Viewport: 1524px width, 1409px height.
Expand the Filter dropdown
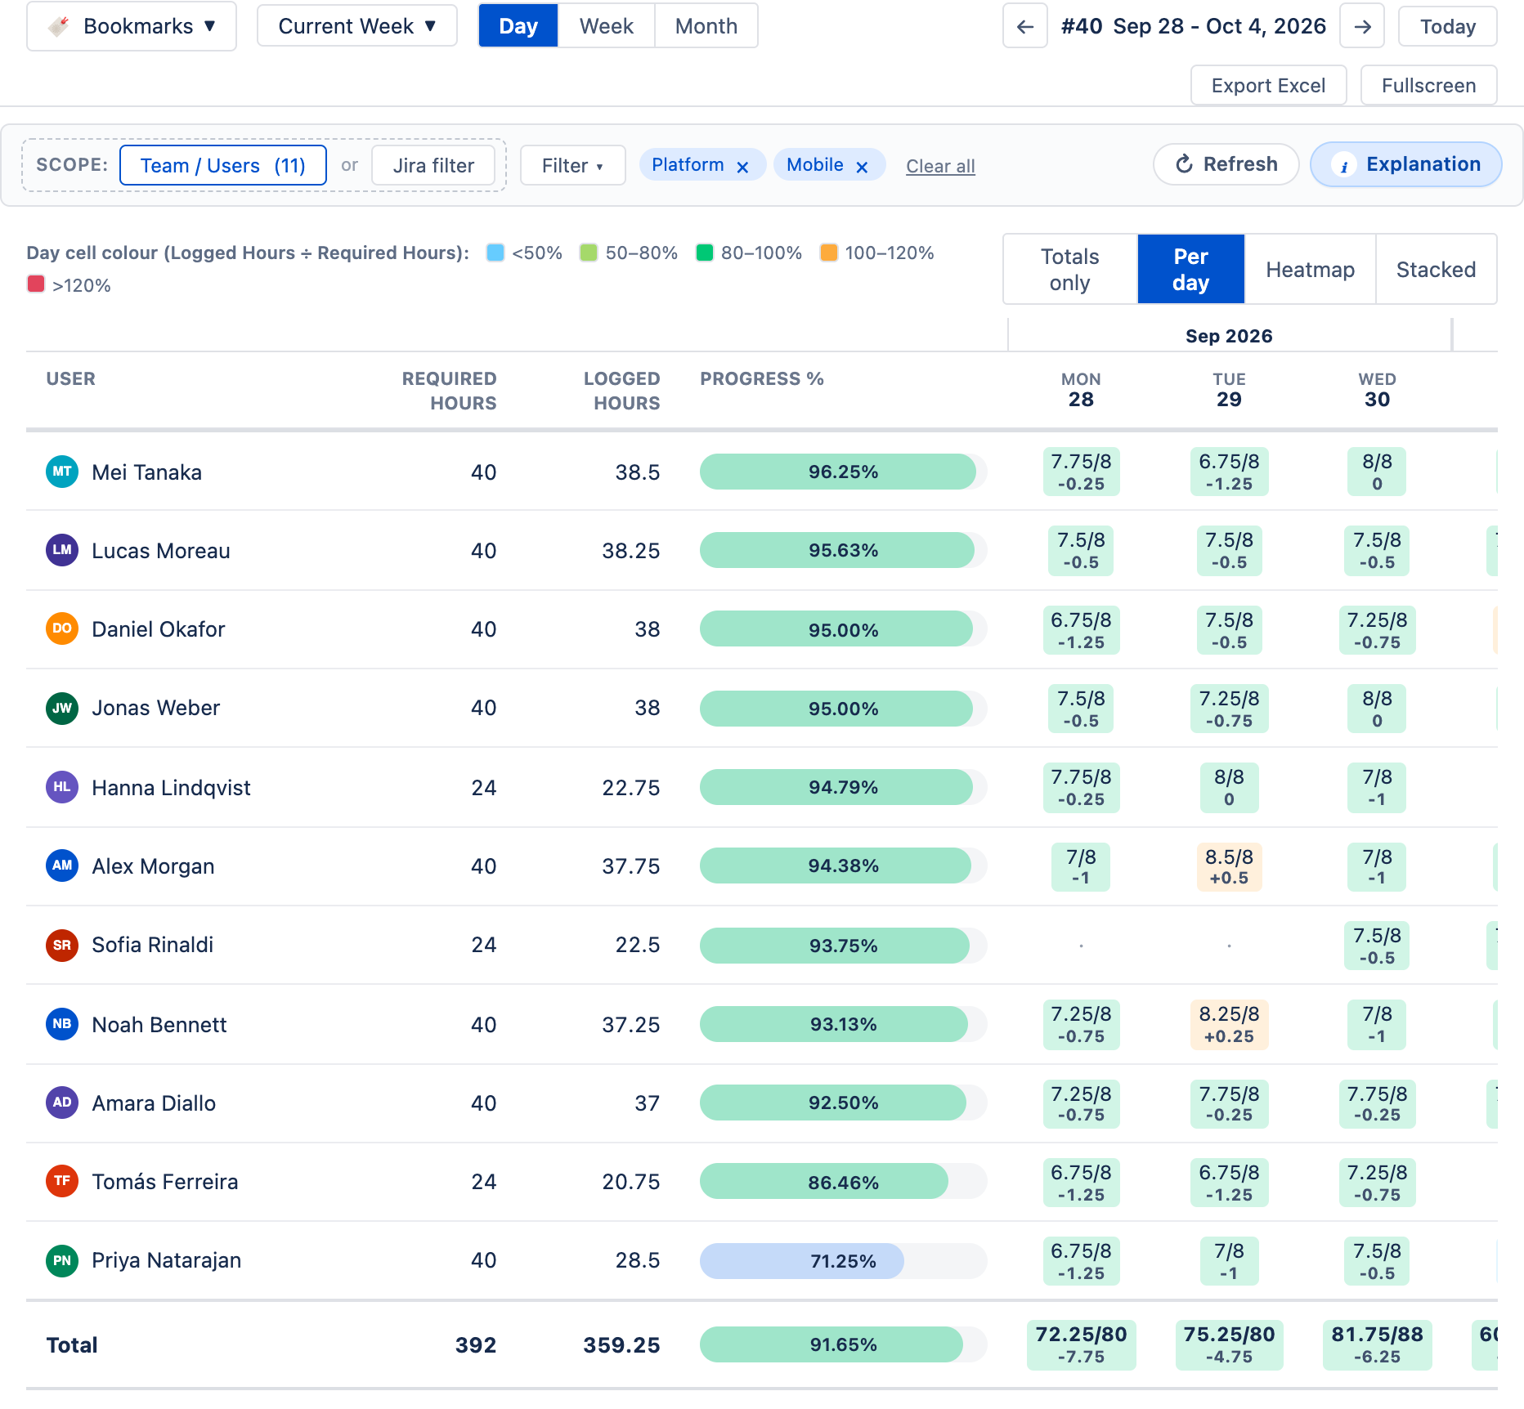pyautogui.click(x=573, y=166)
